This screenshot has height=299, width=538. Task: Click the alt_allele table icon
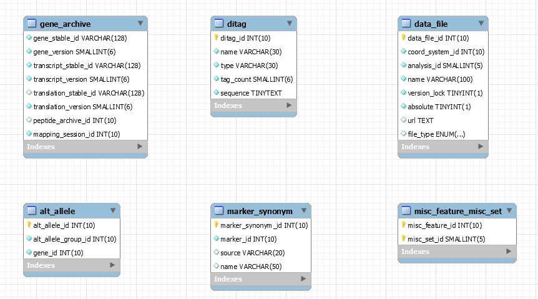[32, 211]
